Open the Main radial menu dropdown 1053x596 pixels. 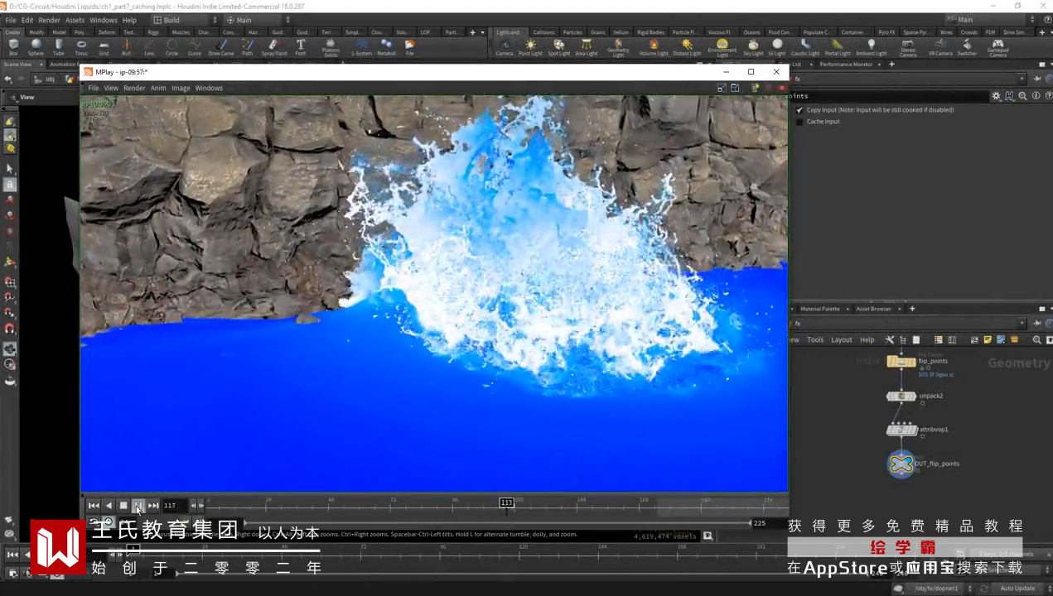point(258,20)
